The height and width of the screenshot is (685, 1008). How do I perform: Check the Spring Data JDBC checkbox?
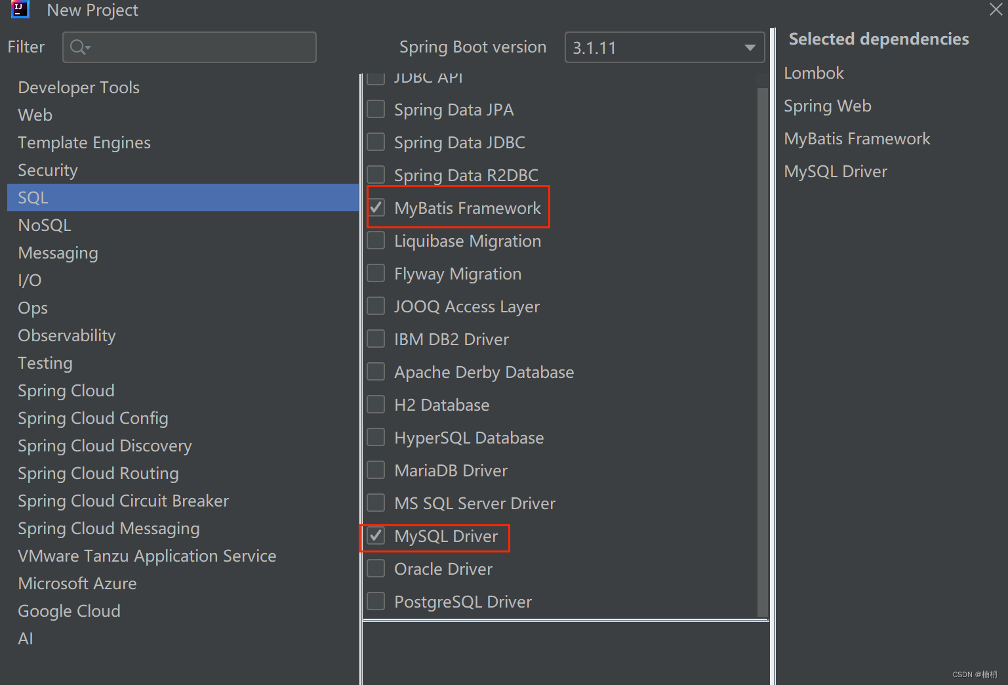376,142
